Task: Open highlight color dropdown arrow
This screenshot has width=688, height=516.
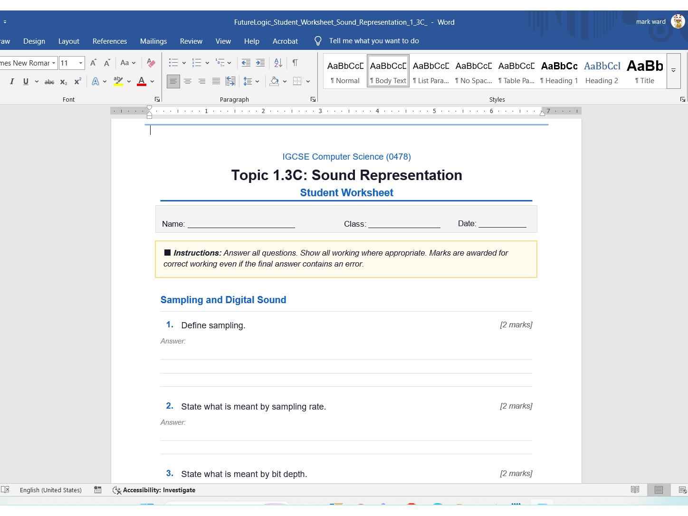Action: (x=129, y=82)
